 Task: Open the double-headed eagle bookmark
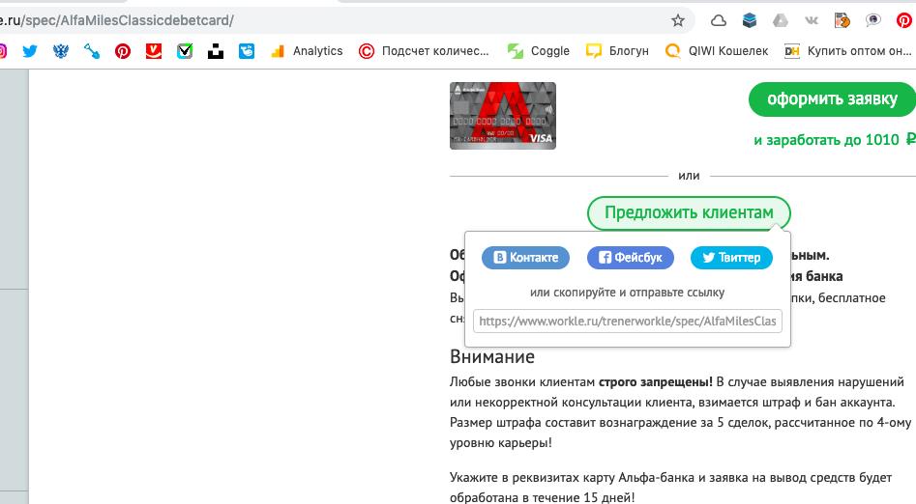(61, 51)
